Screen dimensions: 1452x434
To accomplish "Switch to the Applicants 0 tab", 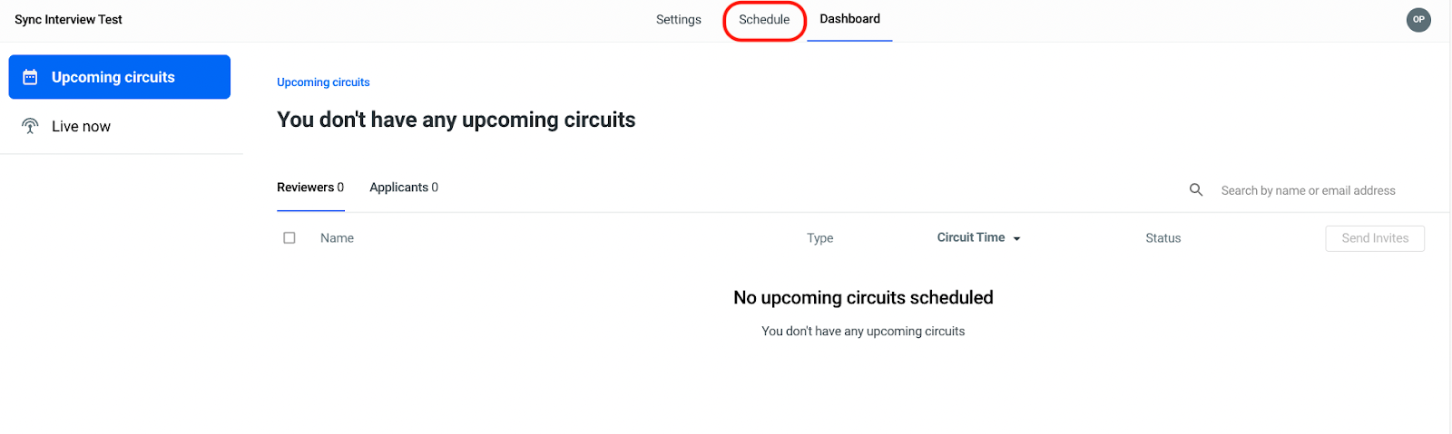I will (404, 188).
